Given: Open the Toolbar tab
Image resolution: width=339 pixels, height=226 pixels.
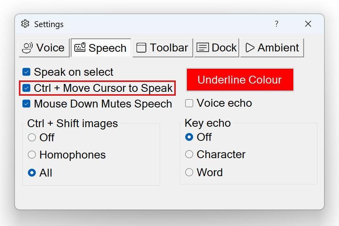Looking at the screenshot, I should (x=162, y=48).
